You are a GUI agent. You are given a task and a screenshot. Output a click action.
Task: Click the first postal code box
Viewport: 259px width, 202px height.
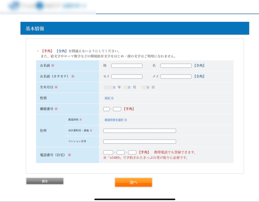pos(107,109)
